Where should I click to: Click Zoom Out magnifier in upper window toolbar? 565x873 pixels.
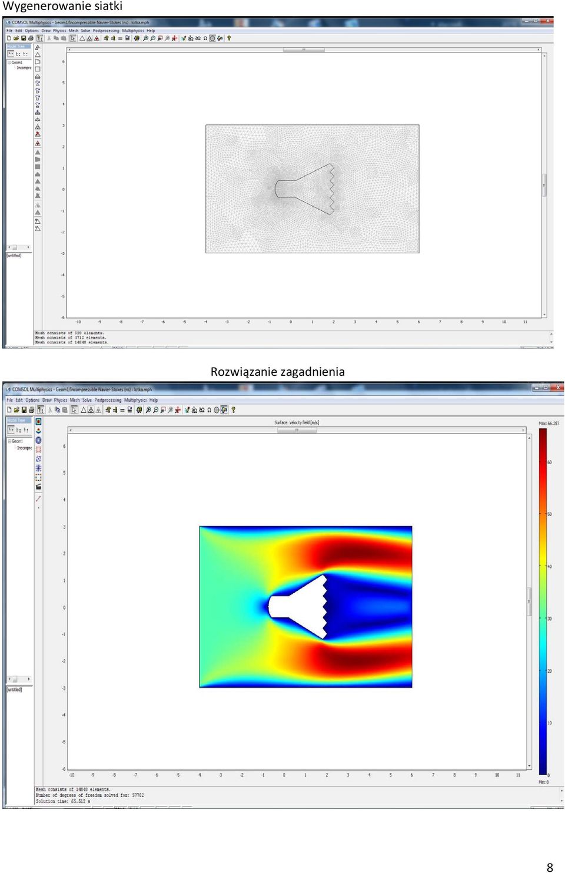pos(153,38)
